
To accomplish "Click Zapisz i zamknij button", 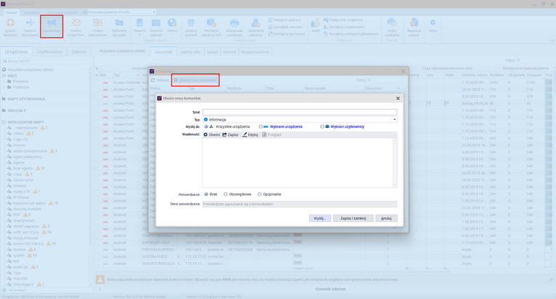I will [353, 218].
